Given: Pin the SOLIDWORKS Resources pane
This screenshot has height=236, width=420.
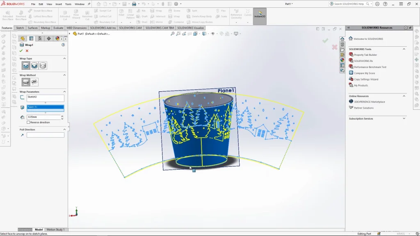Looking at the screenshot, I should point(411,27).
